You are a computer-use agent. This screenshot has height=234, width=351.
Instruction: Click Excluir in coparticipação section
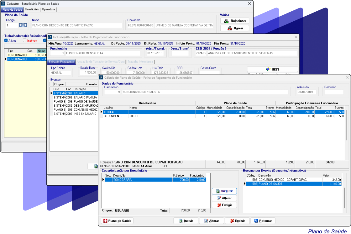pos(224,205)
